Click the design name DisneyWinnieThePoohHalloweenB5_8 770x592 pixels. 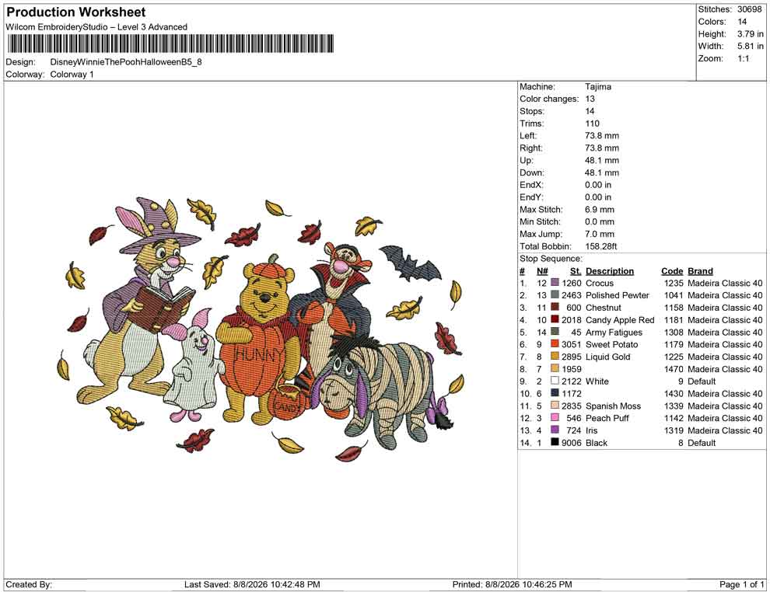pos(126,62)
